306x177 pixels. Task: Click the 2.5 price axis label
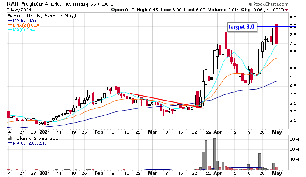tap(293, 121)
